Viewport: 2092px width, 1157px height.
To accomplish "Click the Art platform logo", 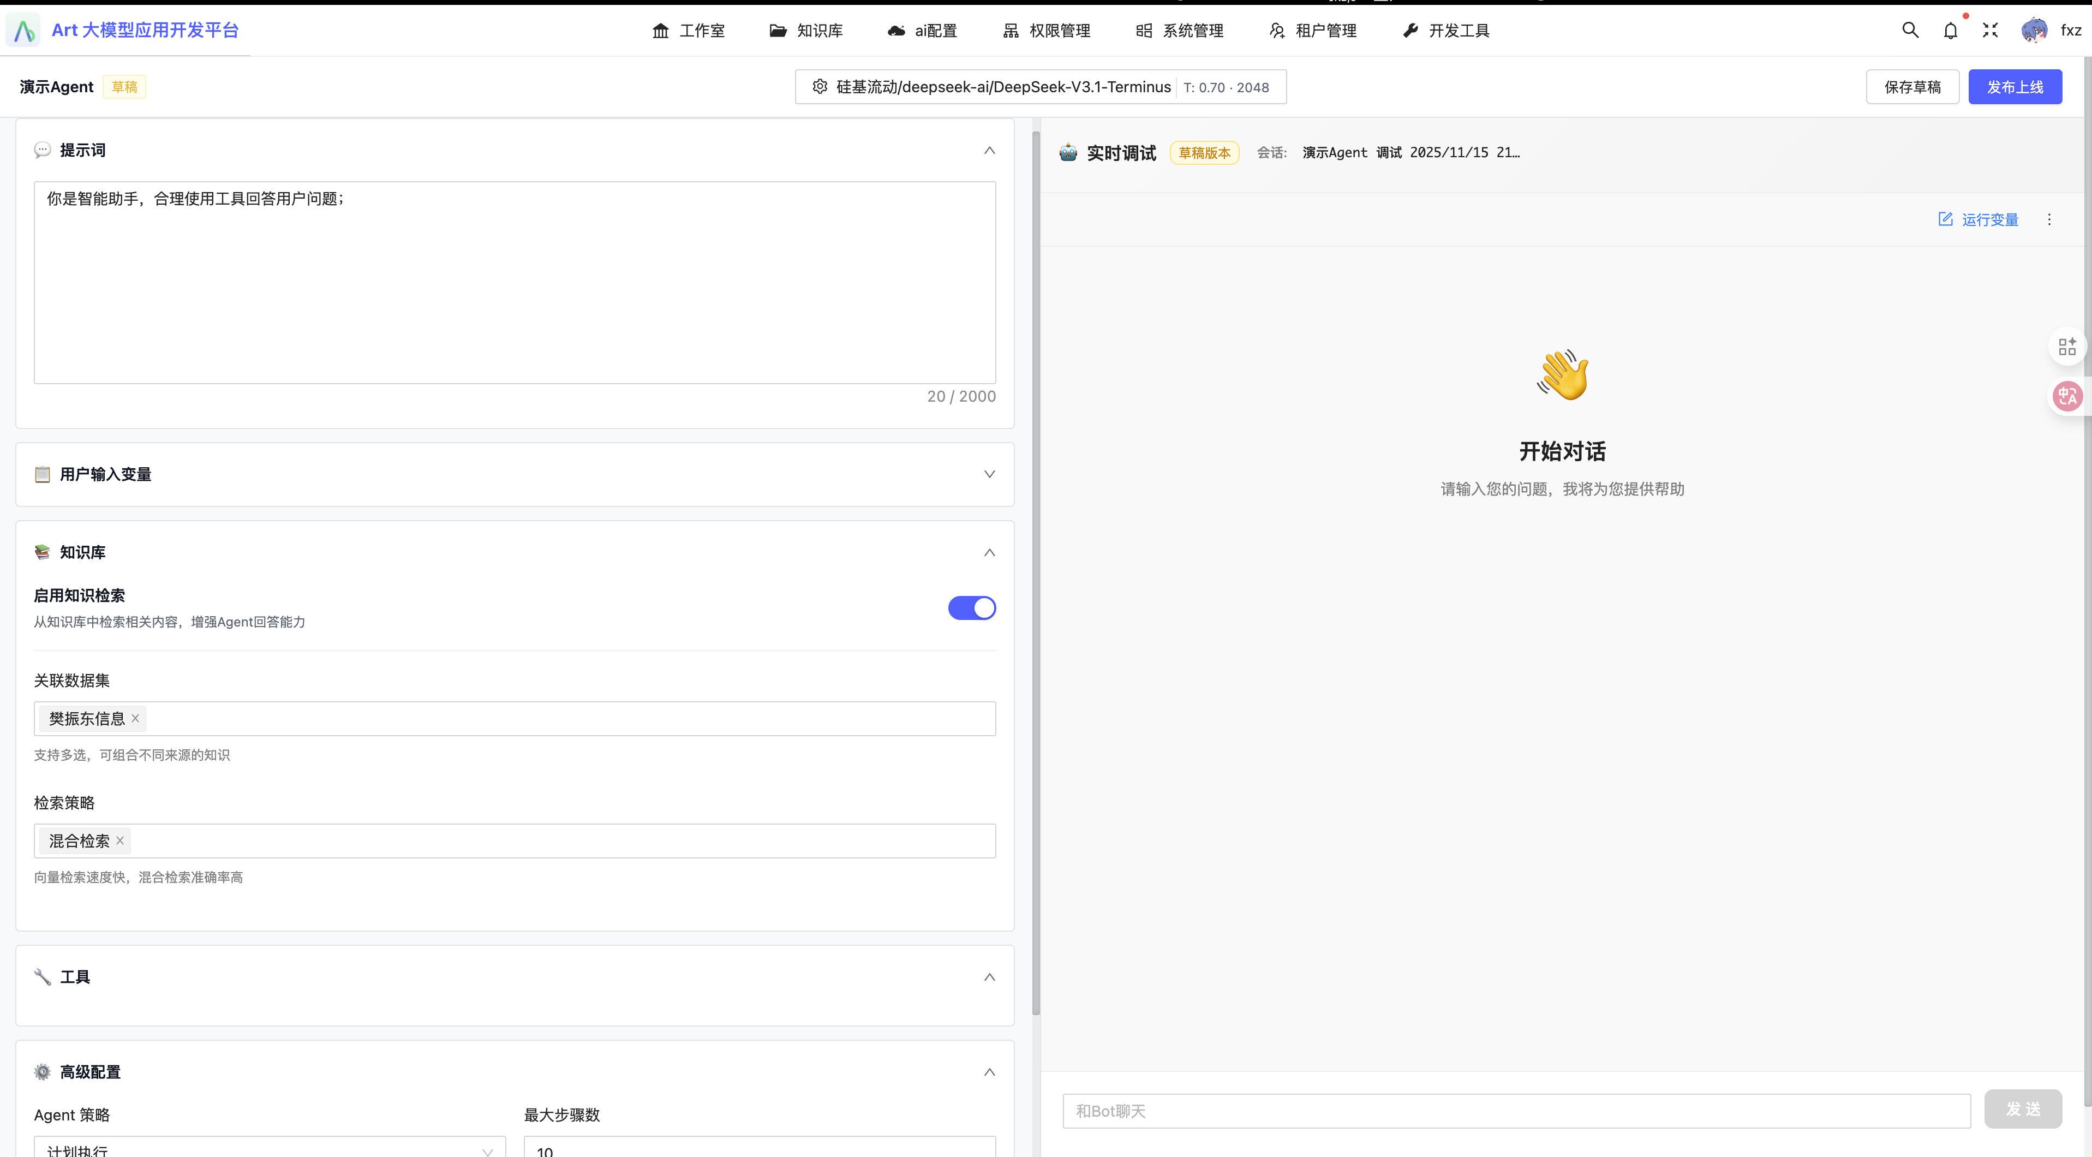I will 23,30.
